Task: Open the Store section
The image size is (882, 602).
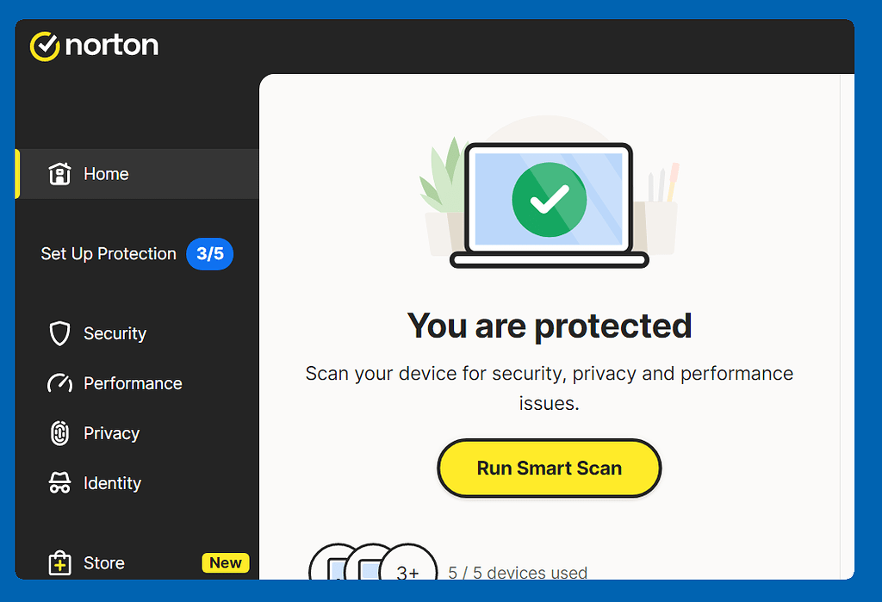Action: coord(104,562)
